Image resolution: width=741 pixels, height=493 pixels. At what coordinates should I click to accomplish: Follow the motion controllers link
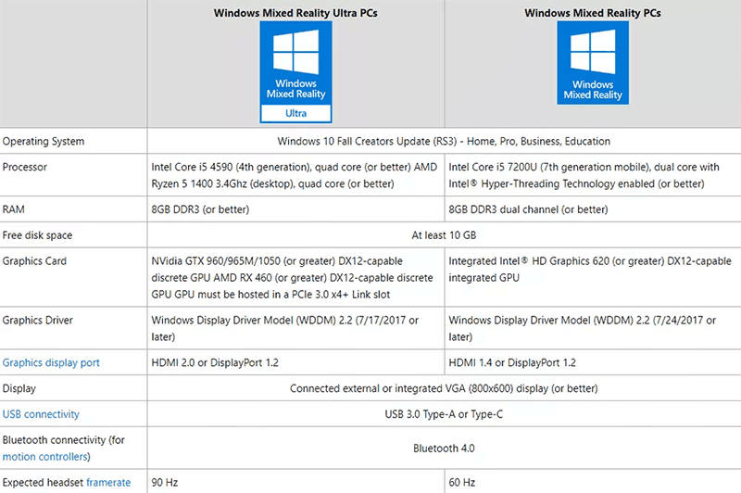point(46,457)
